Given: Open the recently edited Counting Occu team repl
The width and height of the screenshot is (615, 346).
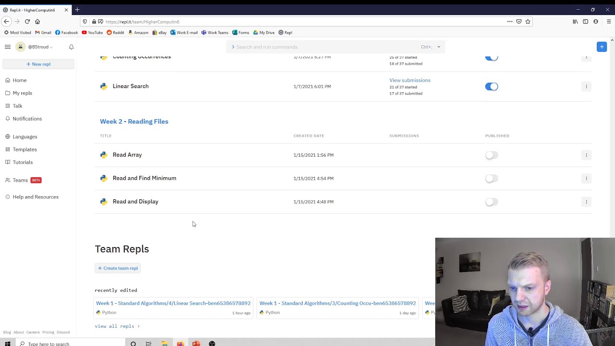Looking at the screenshot, I should click(337, 303).
